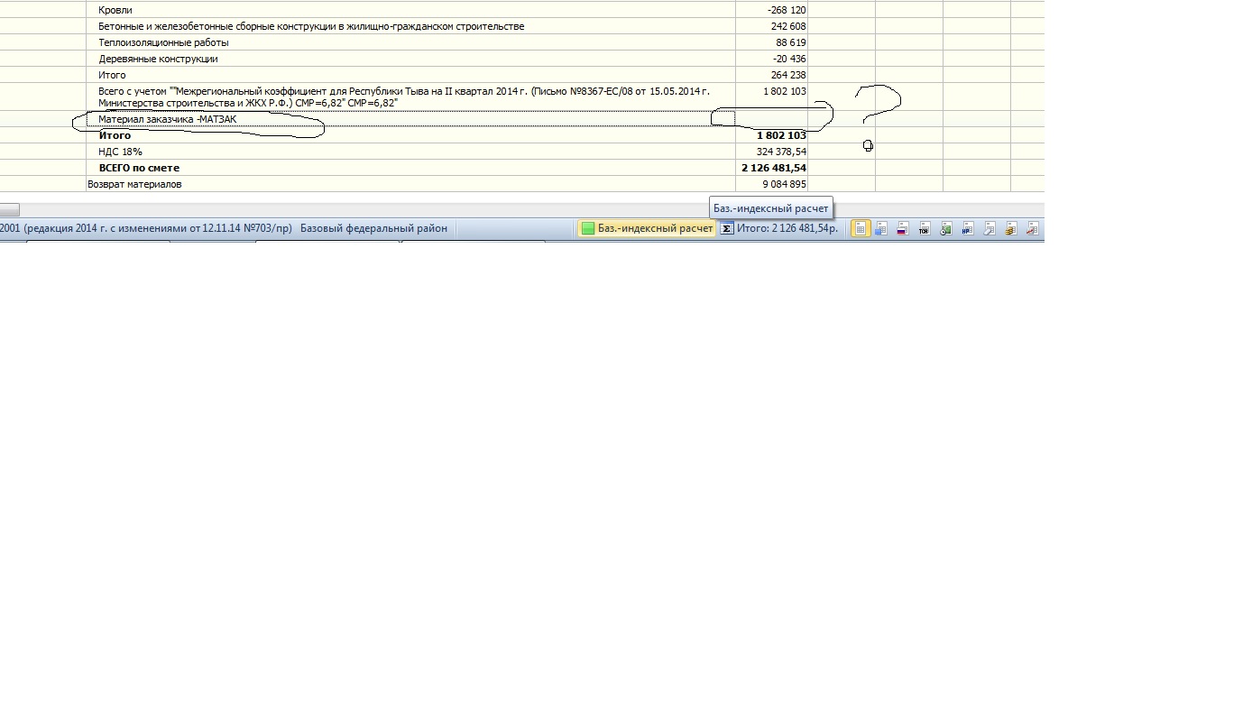Click the horizontal scrollbar thumb below the table
Image resolution: width=1252 pixels, height=728 pixels.
[9, 210]
